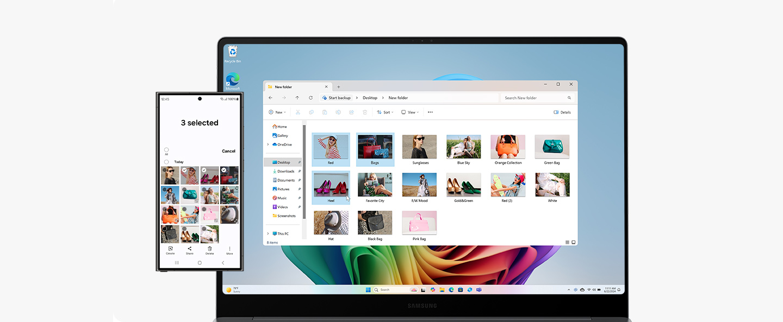Open the Recycle Bin desktop icon
783x322 pixels.
tap(233, 54)
